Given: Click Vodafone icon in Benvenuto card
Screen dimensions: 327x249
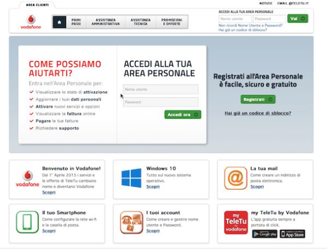Looking at the screenshot, I should (x=27, y=178).
